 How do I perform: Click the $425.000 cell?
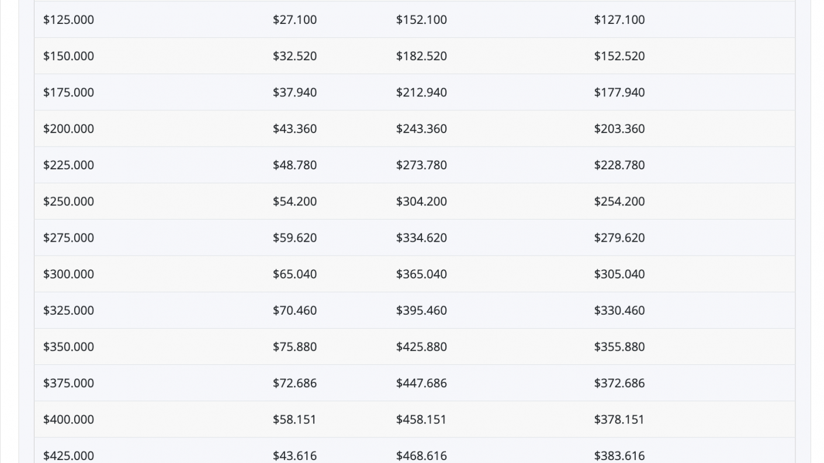click(x=68, y=455)
